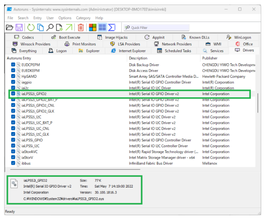Open the File menu

(x=10, y=18)
